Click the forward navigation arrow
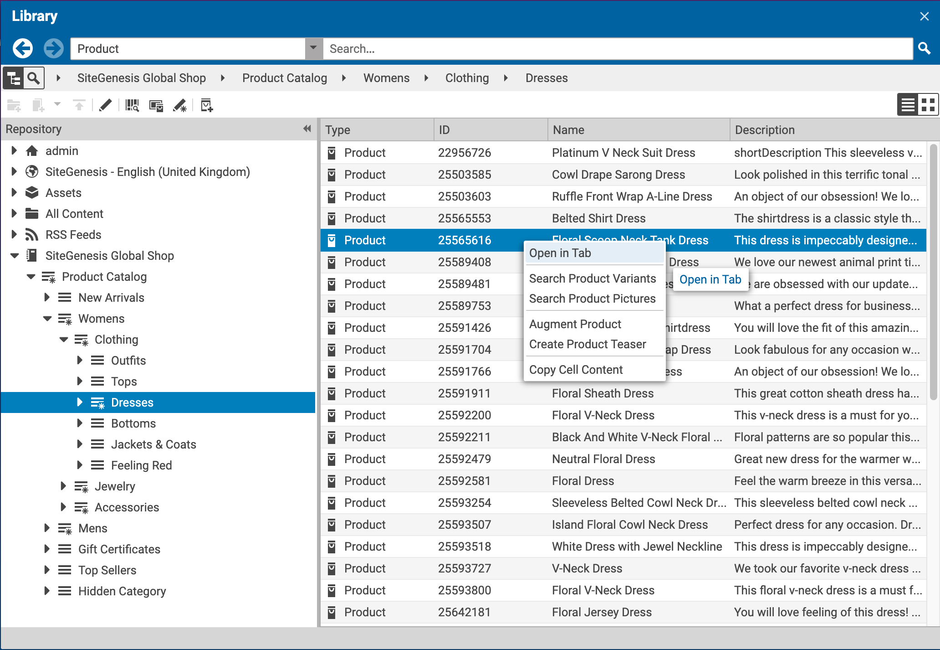 [54, 48]
